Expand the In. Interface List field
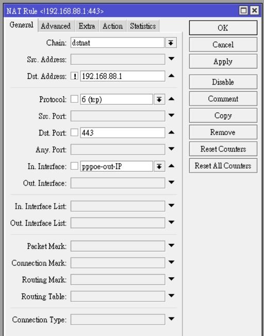Image resolution: width=264 pixels, height=336 pixels. pyautogui.click(x=171, y=206)
